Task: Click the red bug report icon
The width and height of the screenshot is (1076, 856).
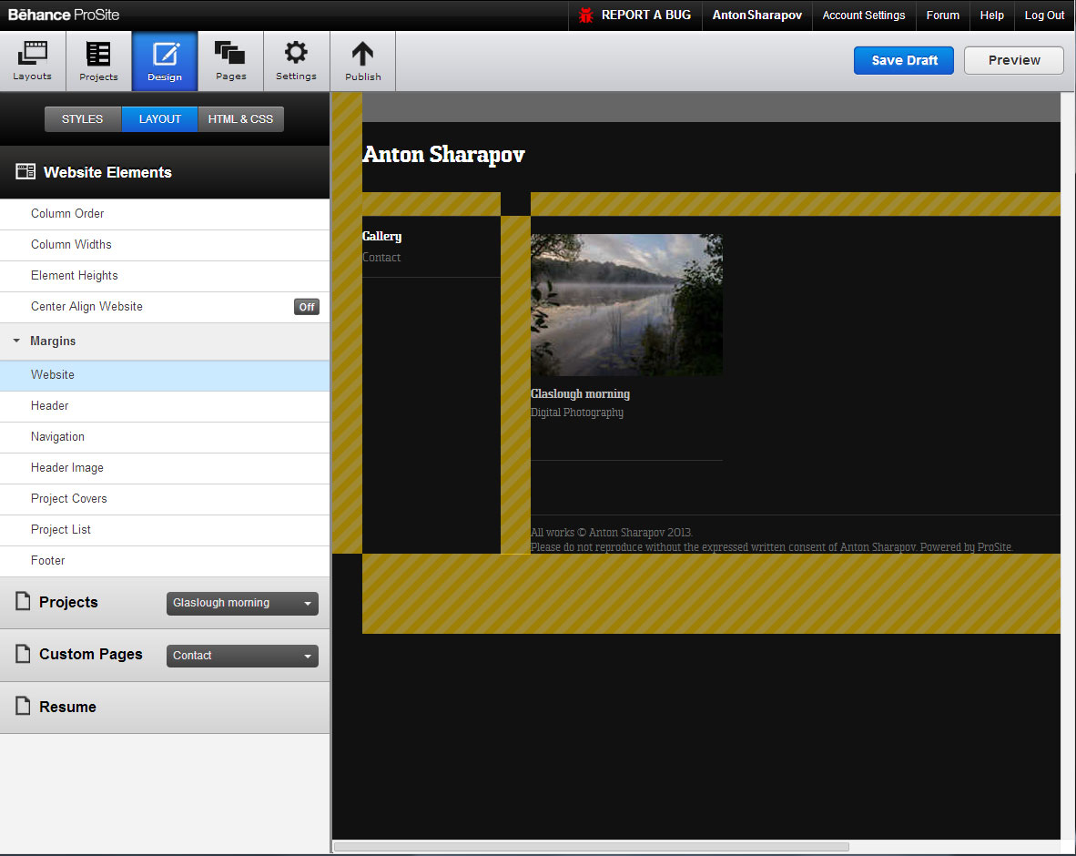Action: coord(586,15)
